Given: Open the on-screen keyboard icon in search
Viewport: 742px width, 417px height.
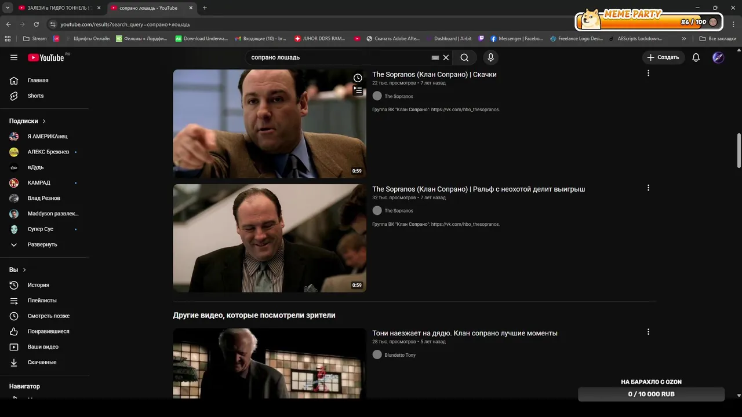Looking at the screenshot, I should pos(435,58).
